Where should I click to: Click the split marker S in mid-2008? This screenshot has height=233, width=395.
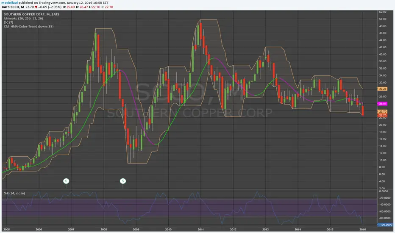(x=122, y=181)
